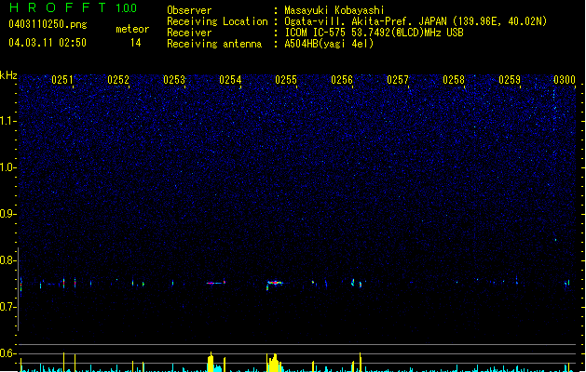
Task: Select the filename 0403110250.png
Action: point(48,24)
